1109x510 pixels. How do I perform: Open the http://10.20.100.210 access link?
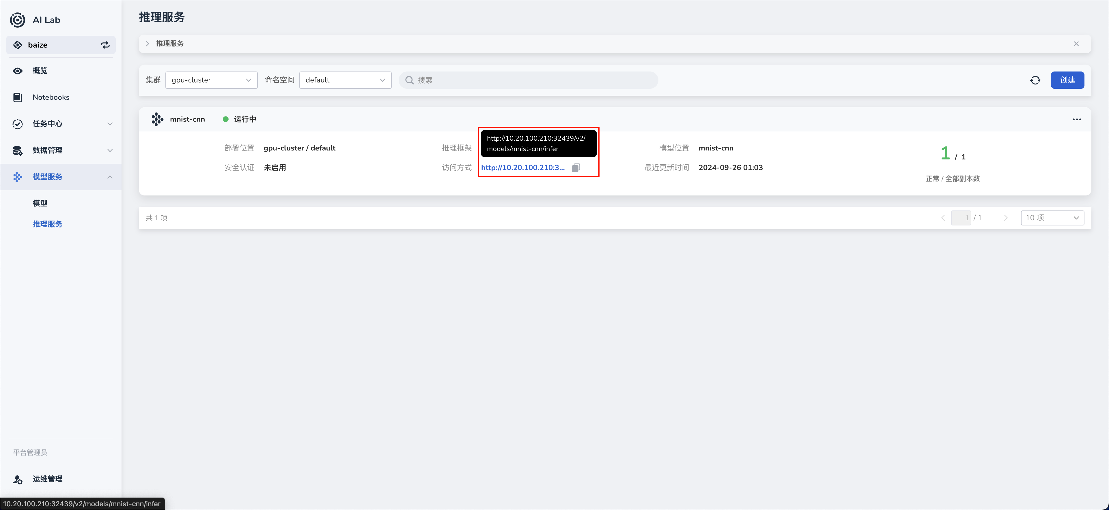523,168
